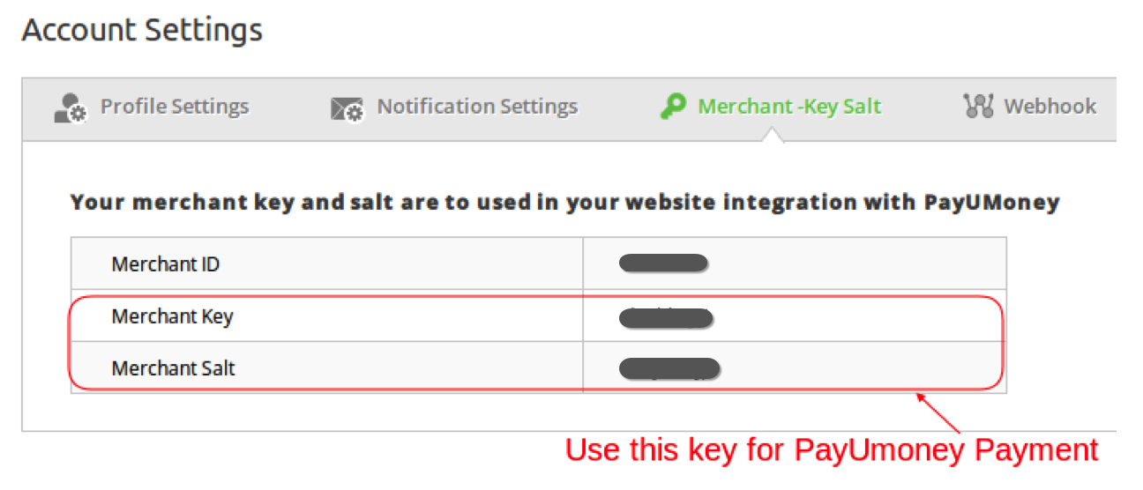Click the Webhook connector icon
Viewport: 1143px width, 490px height.
[x=978, y=107]
